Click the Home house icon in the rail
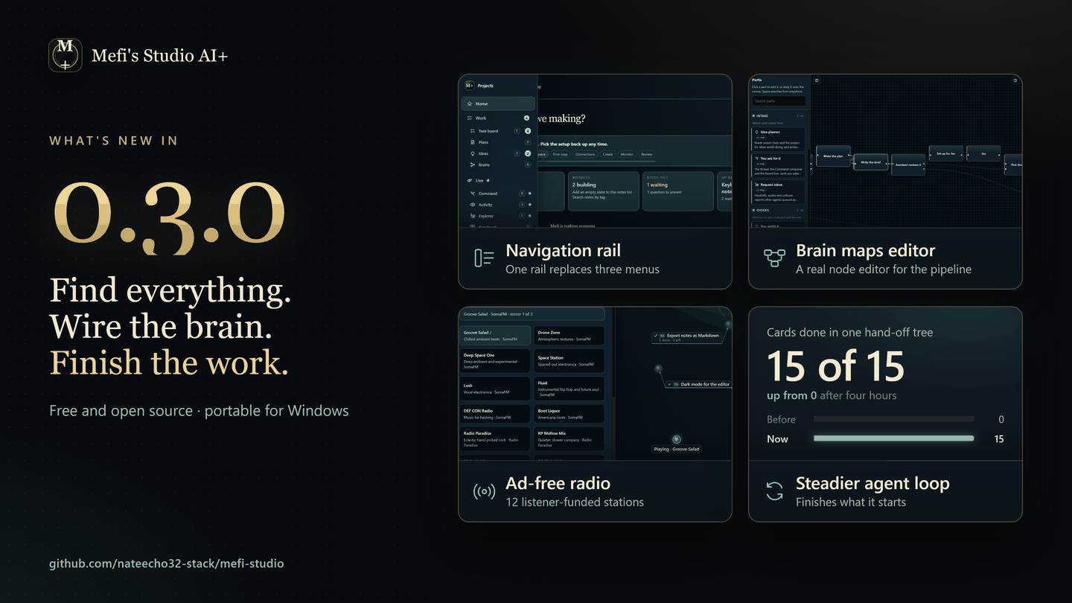This screenshot has height=603, width=1072. point(470,103)
